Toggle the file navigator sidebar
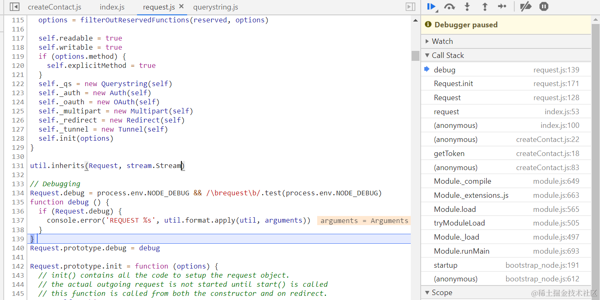Image resolution: width=600 pixels, height=300 pixels. 14,7
